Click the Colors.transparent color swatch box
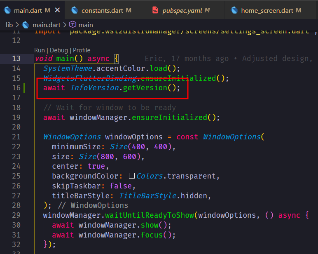318x254 pixels. click(x=132, y=176)
